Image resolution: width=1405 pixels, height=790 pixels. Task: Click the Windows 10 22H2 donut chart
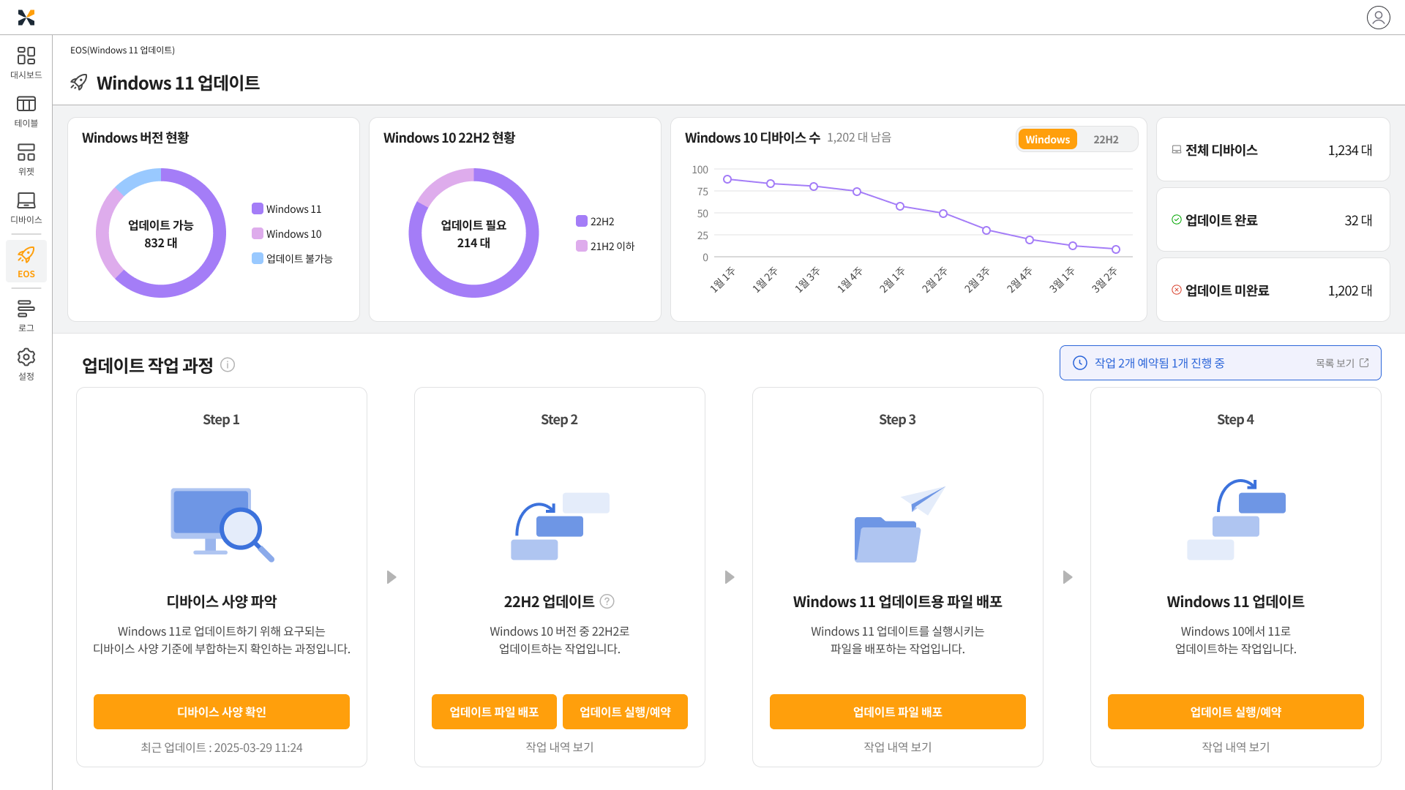click(473, 233)
